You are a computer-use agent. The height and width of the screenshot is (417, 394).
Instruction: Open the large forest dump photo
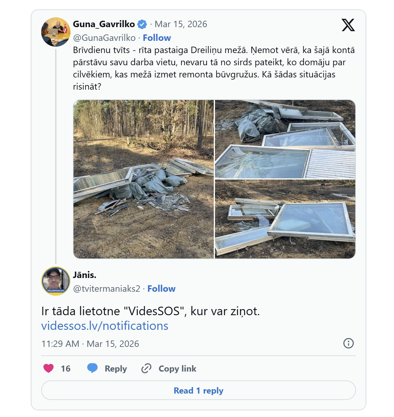[x=144, y=179]
